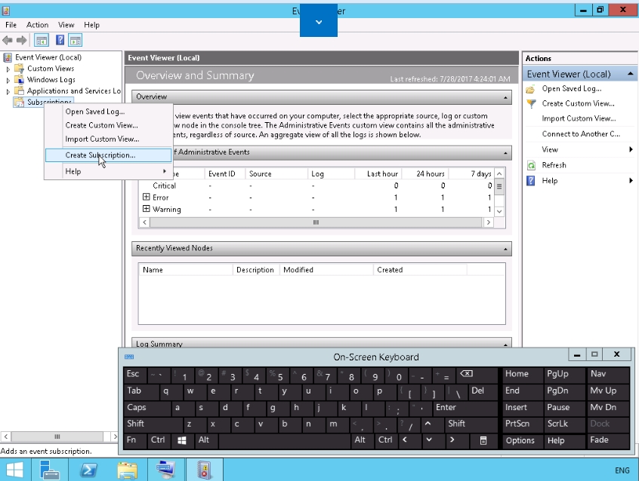639x481 pixels.
Task: Click the context-menu key on On-Screen Keyboard
Action: [483, 440]
